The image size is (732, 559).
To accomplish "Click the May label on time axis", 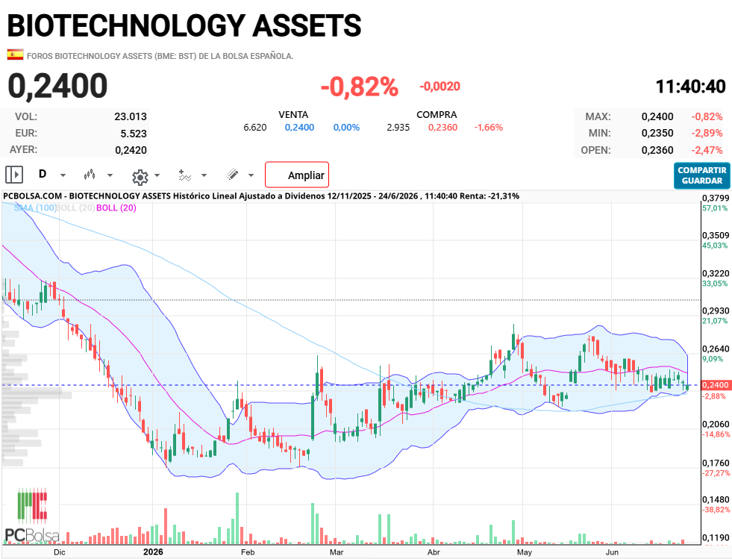I will (525, 552).
